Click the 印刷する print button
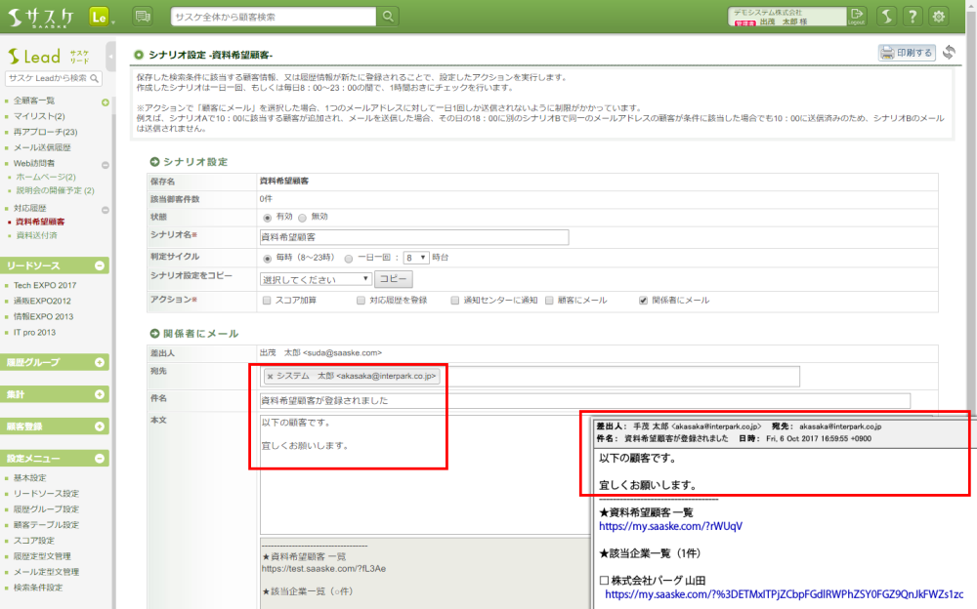977x609 pixels. tap(907, 53)
